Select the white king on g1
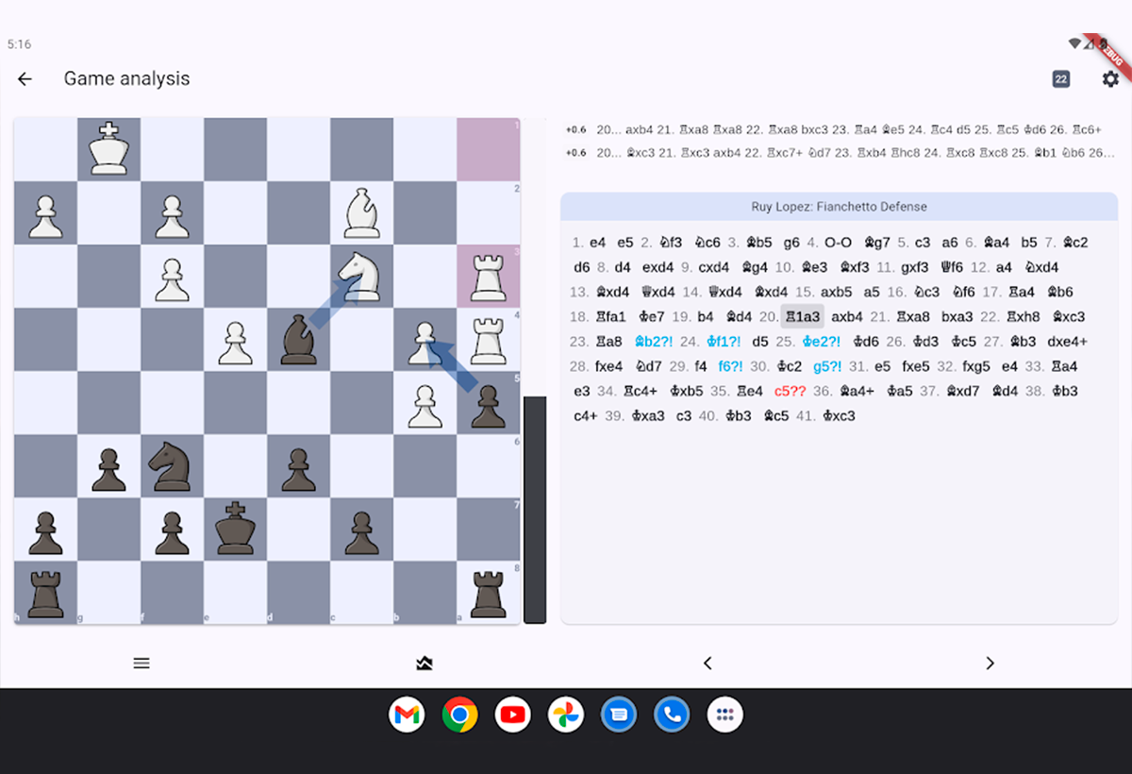 108,149
